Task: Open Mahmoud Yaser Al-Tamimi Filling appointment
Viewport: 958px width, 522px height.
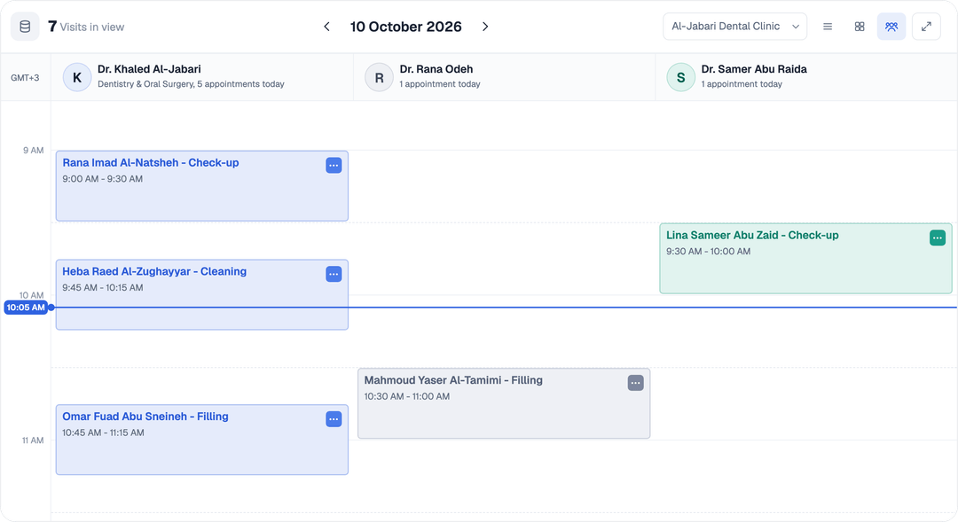Action: coord(504,403)
